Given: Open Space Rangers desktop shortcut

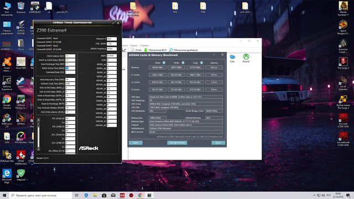Looking at the screenshot, I should [343, 27].
